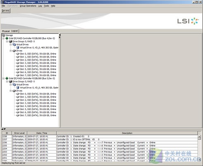Click Drives folder icon under Bus 4 controller
The width and height of the screenshot is (203, 166).
14,51
